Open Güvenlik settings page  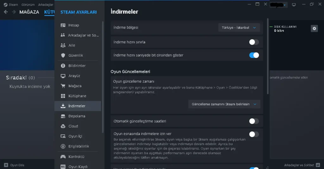pyautogui.click(x=78, y=55)
